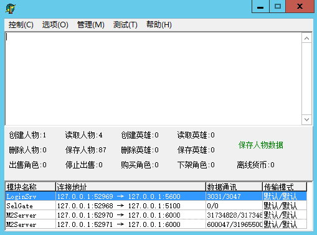
Task: Click the 下架角色:0 counter
Action: click(x=196, y=165)
